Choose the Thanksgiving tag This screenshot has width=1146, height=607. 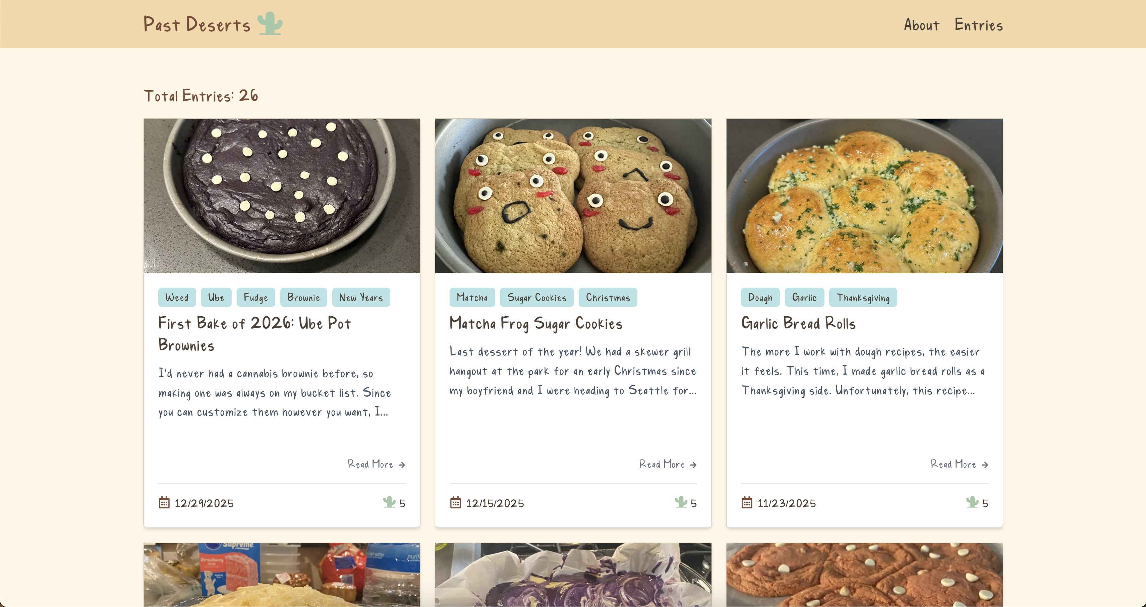click(863, 297)
